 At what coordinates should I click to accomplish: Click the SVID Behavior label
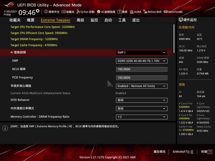coord(20,100)
